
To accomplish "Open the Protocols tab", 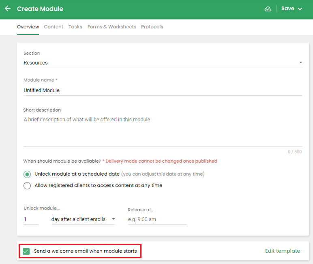I will (152, 27).
